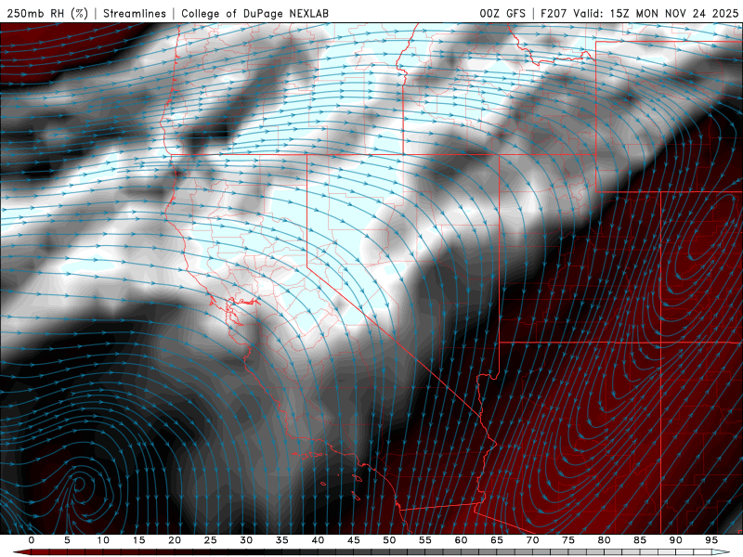Click the '80' value on color scale
Screen dimensions: 743x557
[605, 540]
